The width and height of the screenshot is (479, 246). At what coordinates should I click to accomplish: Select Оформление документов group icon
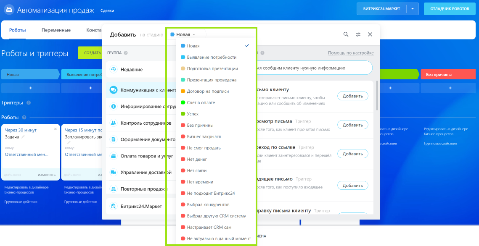(113, 139)
